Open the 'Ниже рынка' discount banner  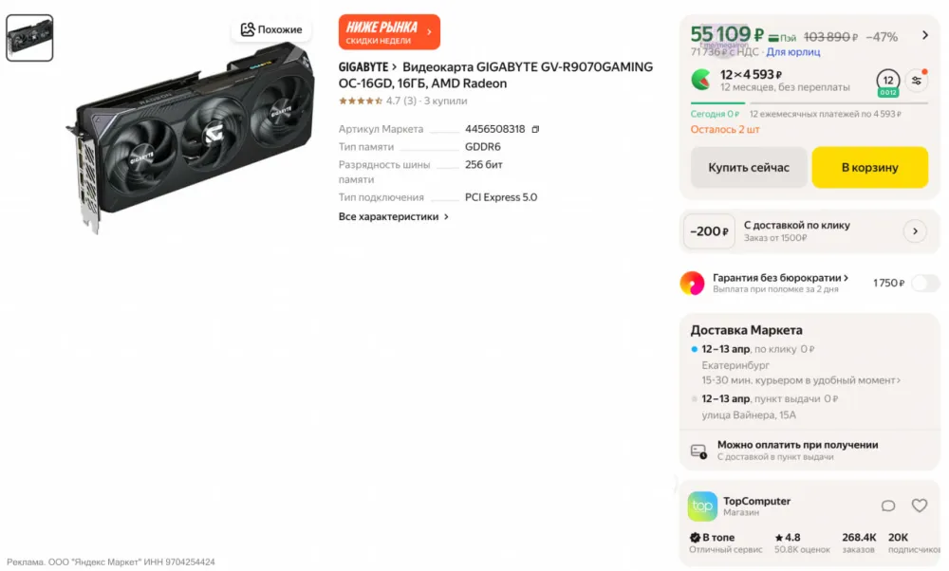[389, 32]
